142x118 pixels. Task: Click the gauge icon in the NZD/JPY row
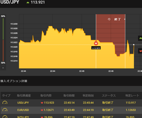click(x=5, y=117)
